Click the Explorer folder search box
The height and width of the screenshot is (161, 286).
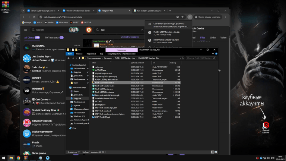pos(201,58)
